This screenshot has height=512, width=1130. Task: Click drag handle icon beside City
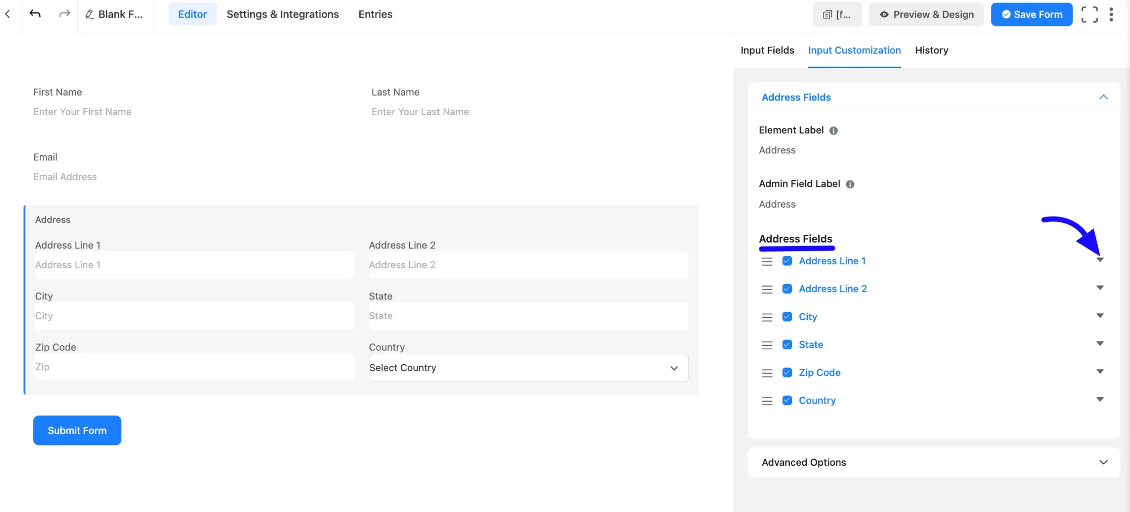[x=767, y=317]
